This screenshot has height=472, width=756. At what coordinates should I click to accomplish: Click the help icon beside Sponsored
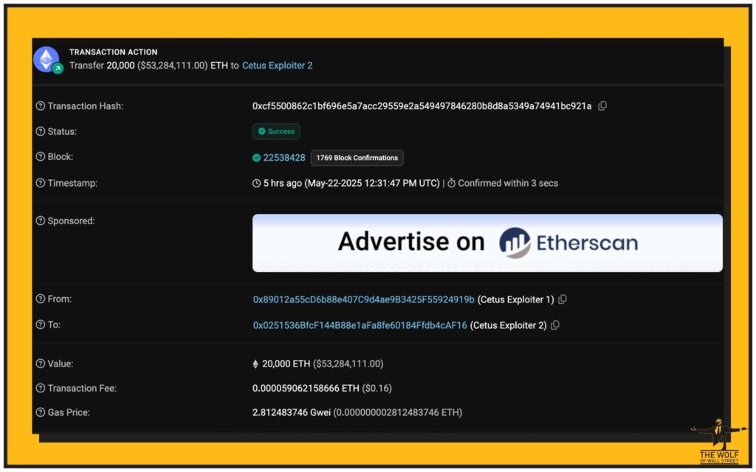(41, 221)
